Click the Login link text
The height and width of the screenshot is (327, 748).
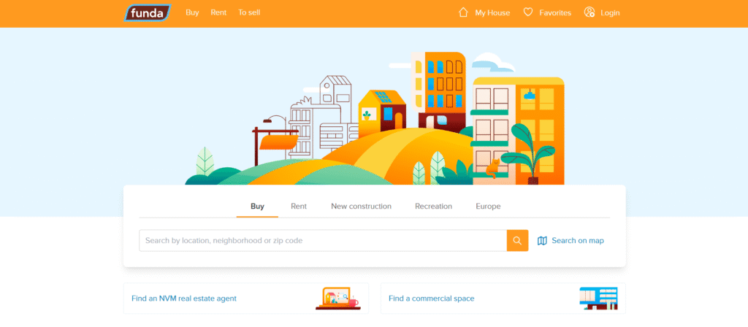[610, 13]
